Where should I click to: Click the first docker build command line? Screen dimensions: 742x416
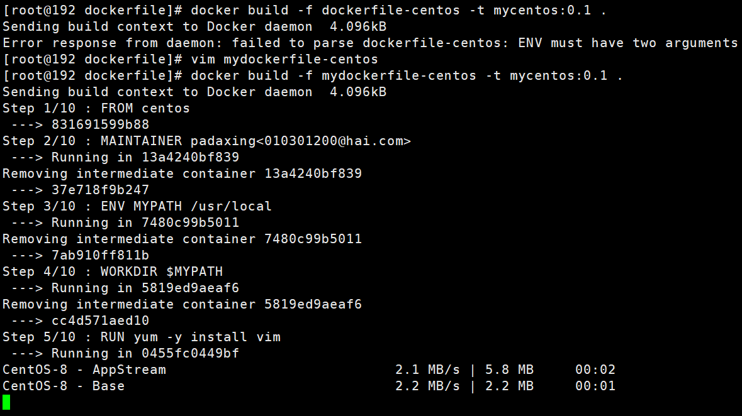tap(304, 11)
